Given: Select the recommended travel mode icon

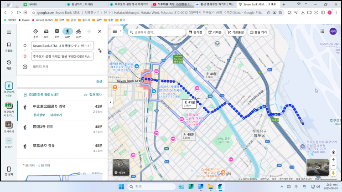Looking at the screenshot, I should pos(36,33).
